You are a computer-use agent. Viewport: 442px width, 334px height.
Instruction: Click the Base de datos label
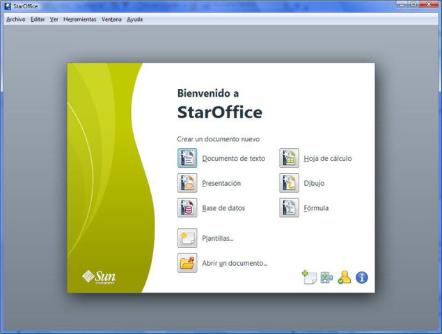pos(223,208)
